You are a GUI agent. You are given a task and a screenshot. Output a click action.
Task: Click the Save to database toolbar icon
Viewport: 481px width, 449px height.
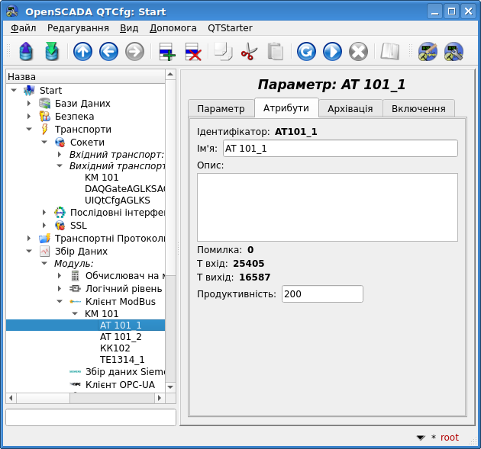[52, 51]
